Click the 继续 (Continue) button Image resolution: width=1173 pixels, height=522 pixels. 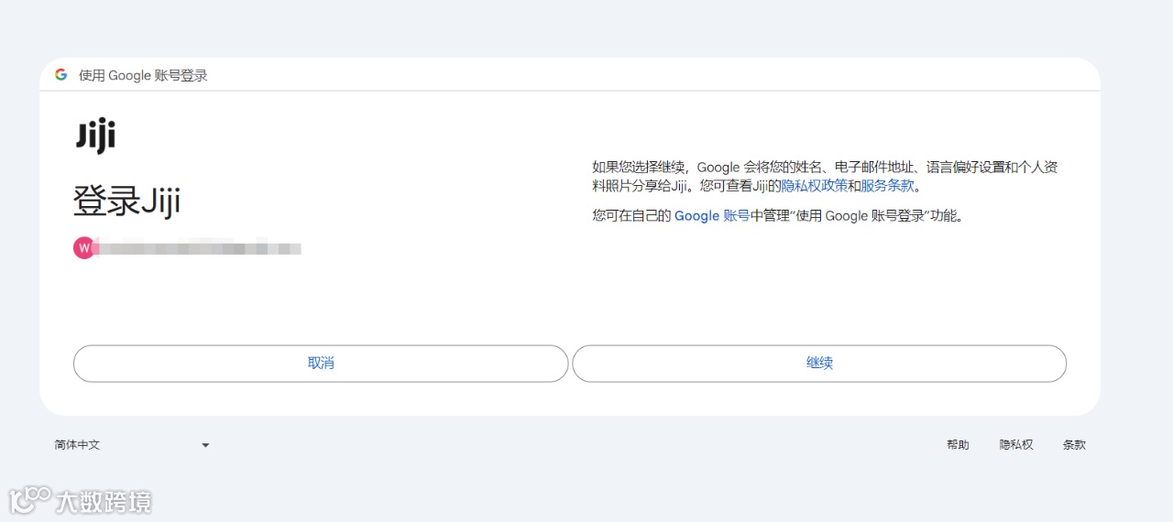tap(819, 364)
